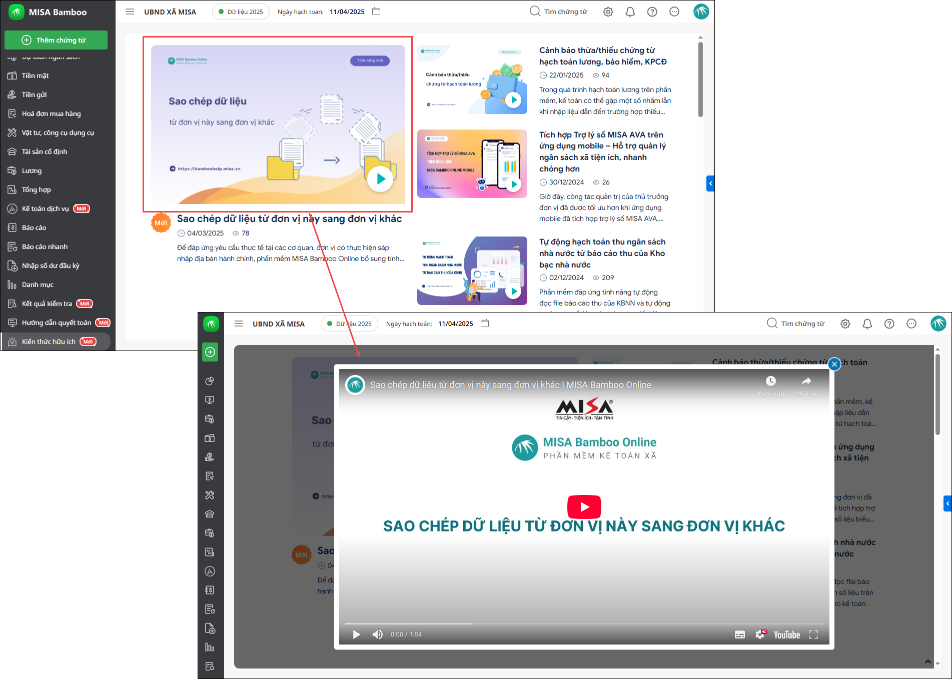This screenshot has height=679, width=952.
Task: Open the video title link
Action: coord(510,385)
